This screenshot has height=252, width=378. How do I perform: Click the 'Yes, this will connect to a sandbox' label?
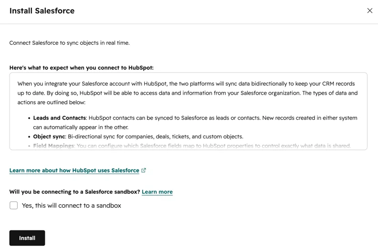72,206
